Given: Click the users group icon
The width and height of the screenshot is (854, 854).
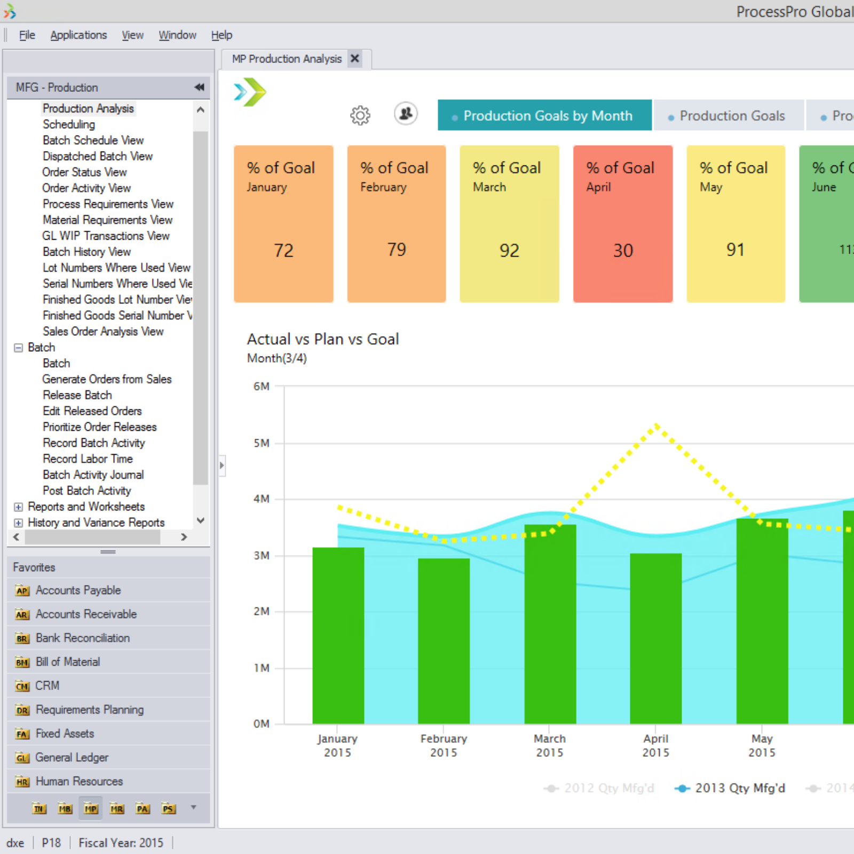Looking at the screenshot, I should 406,114.
